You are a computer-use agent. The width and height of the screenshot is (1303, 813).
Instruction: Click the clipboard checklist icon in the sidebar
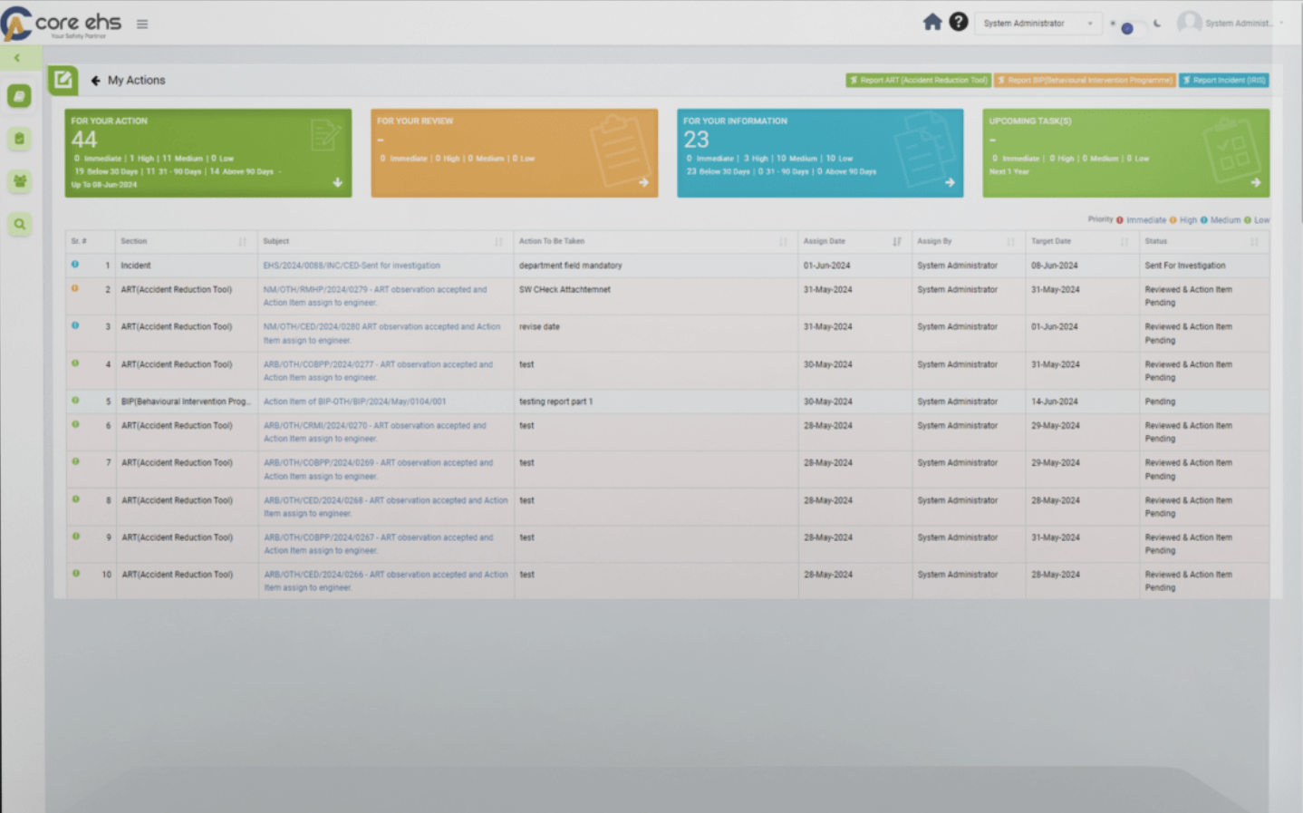click(19, 139)
